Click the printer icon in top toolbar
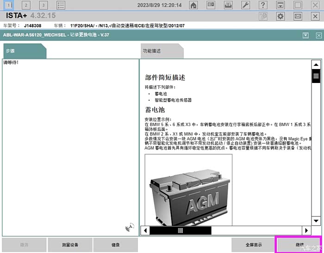Viewport: 324px width, 253px height. click(x=228, y=5)
